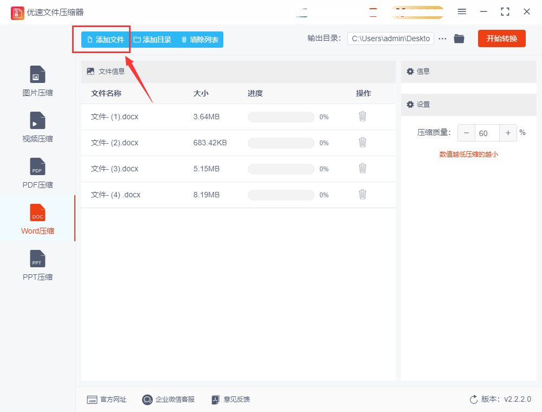Select the file name 文件- (4) .docx
Viewport: 542px width, 412px height.
[x=115, y=195]
